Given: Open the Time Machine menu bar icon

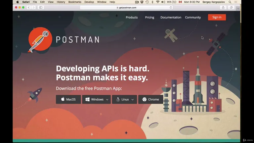Looking at the screenshot, I should (147, 2).
